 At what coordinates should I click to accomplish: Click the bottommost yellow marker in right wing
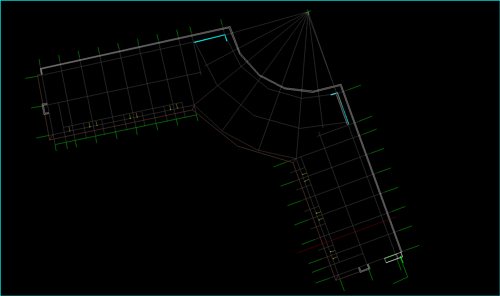tap(334, 258)
